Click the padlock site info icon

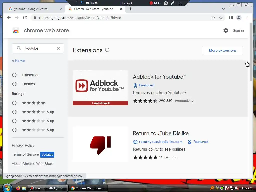click(35, 18)
